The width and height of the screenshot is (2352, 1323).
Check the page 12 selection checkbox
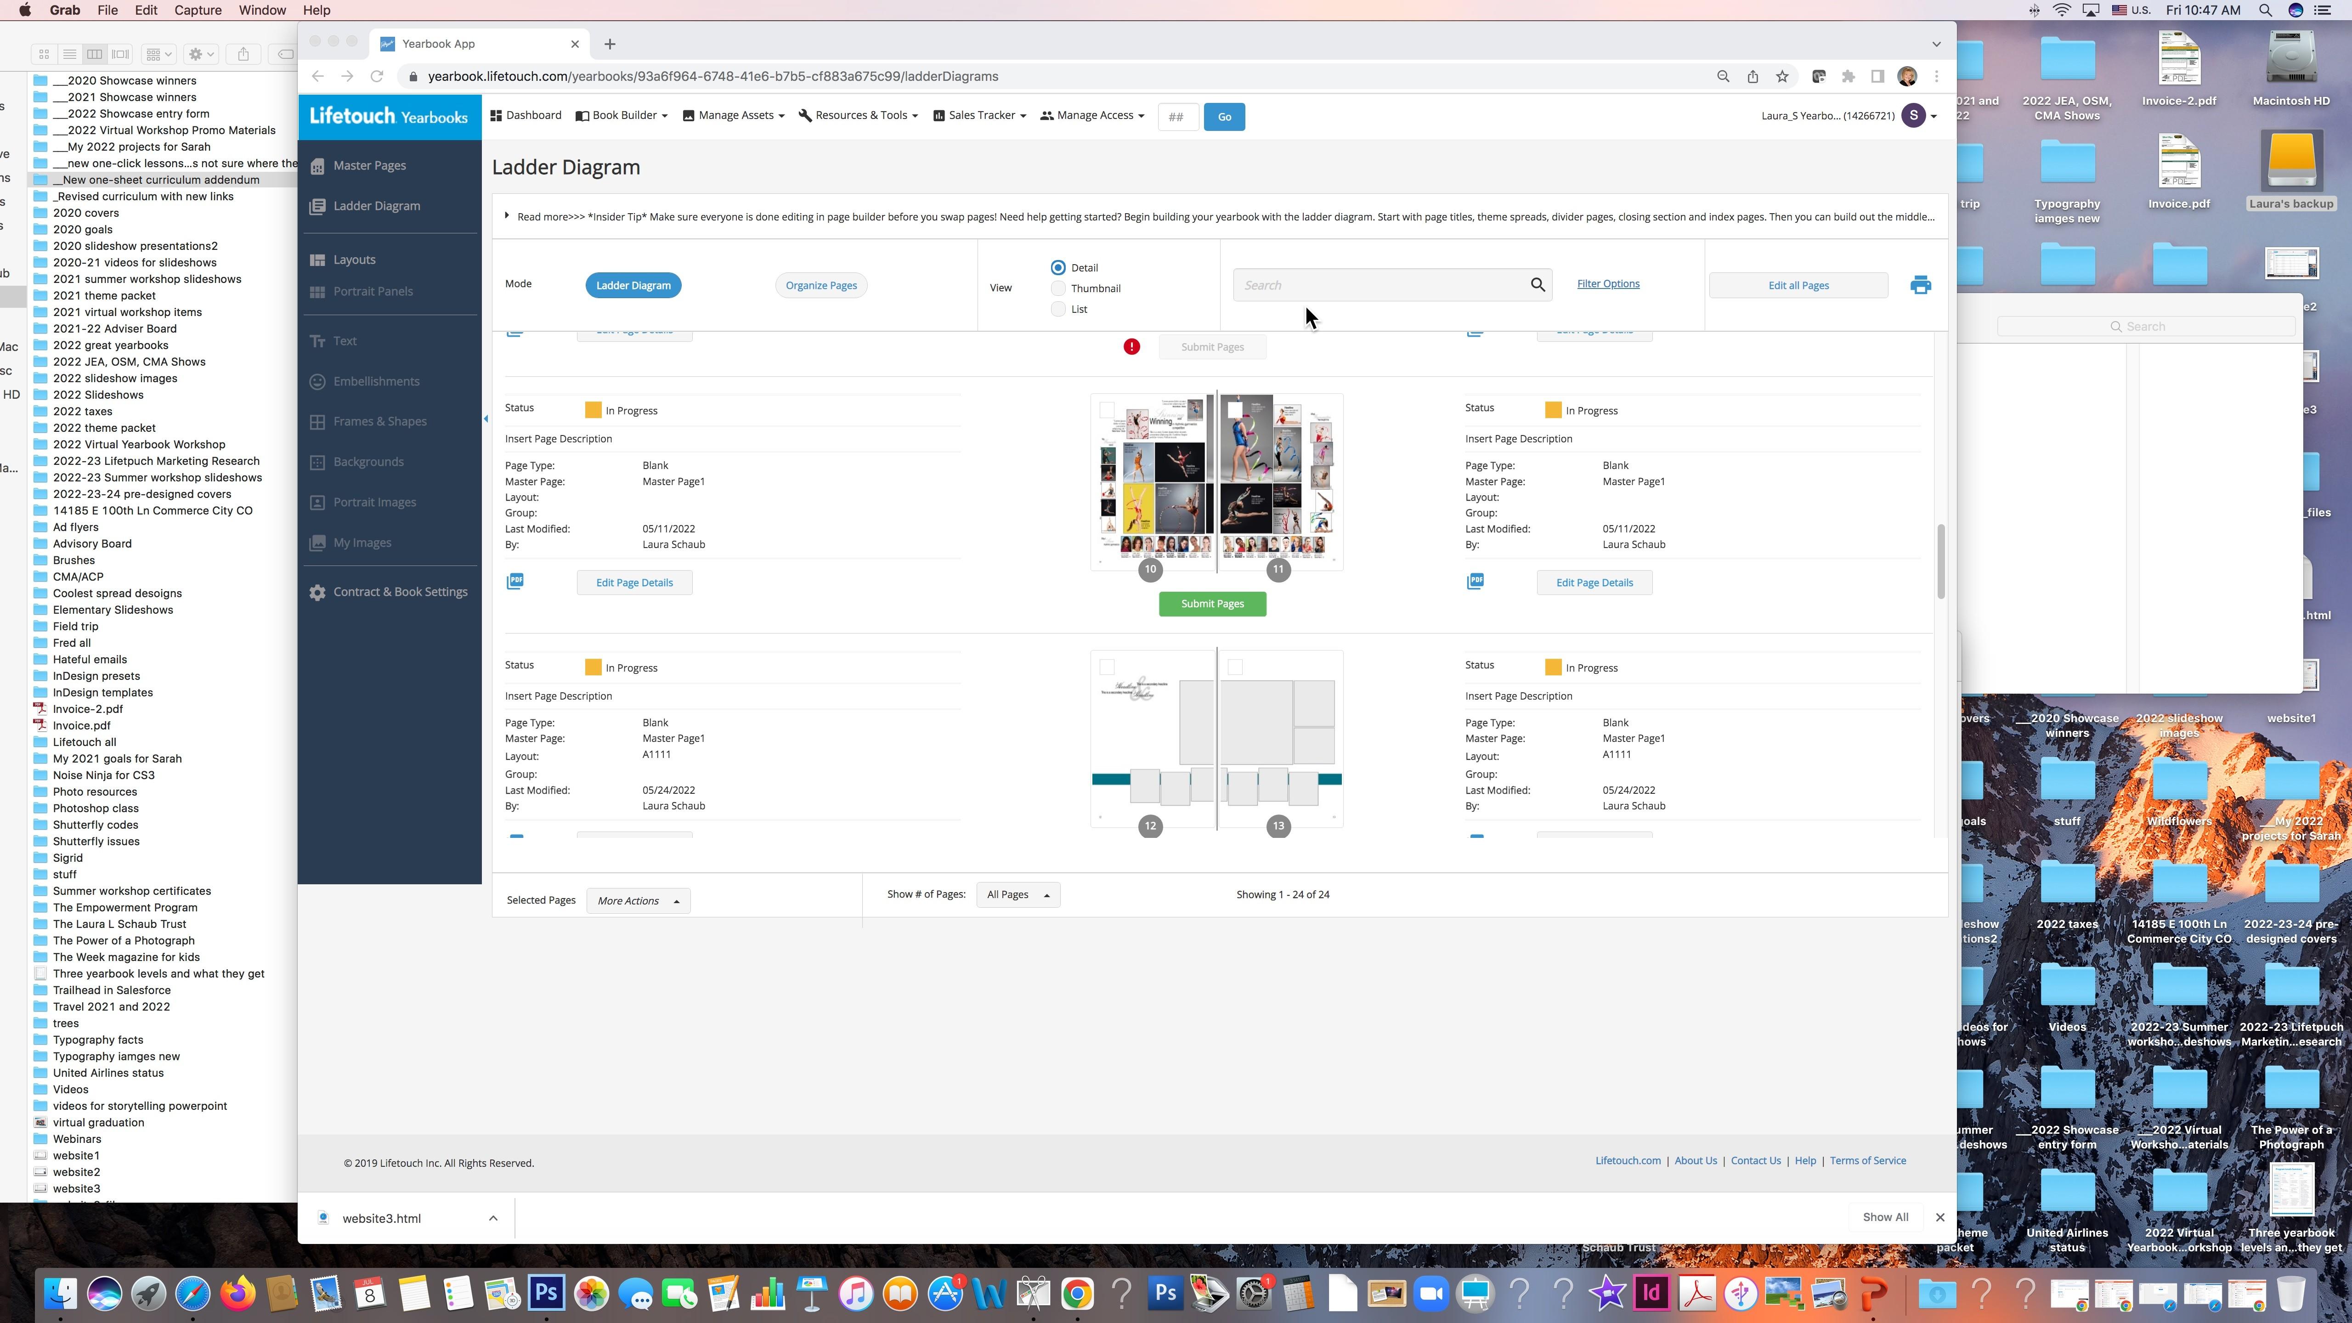click(x=1107, y=668)
